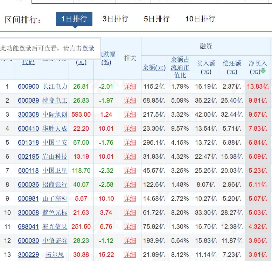Open 详细 link for 中国卫星
Image resolution: width=272 pixels, height=261 pixels.
tap(130, 171)
